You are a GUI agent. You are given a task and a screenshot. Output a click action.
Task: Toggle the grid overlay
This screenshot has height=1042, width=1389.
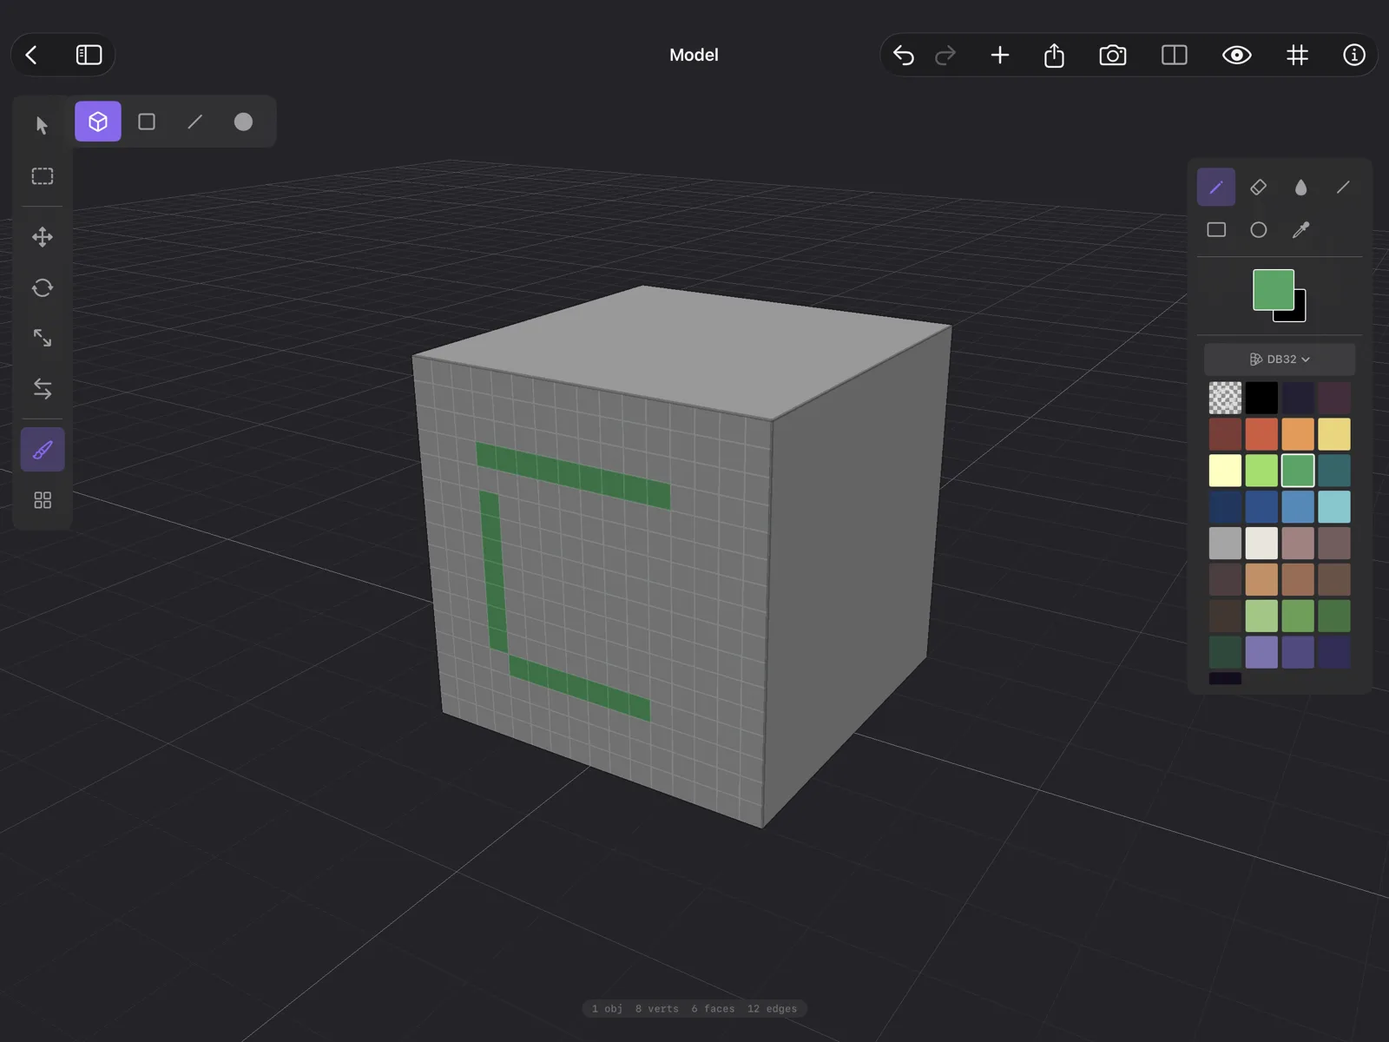tap(1297, 56)
